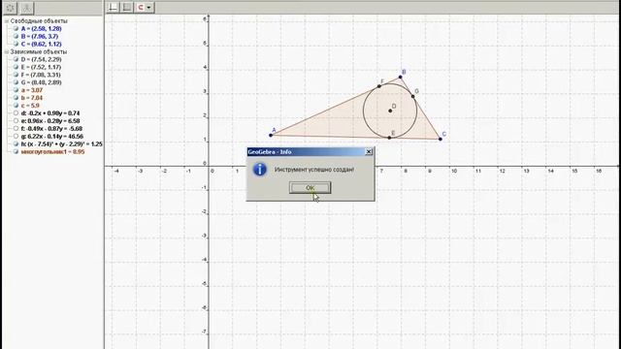The image size is (621, 349).
Task: Toggle visibility circle of point C
Action: point(16,44)
